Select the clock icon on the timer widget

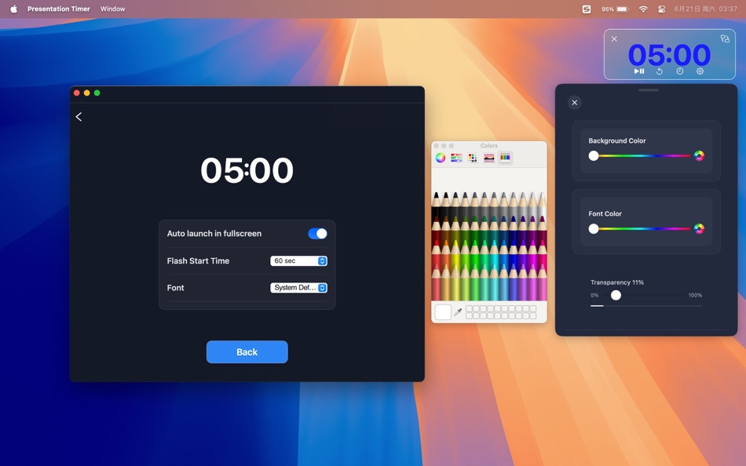680,71
